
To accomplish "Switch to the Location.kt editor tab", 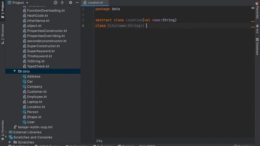I will 95,3.
